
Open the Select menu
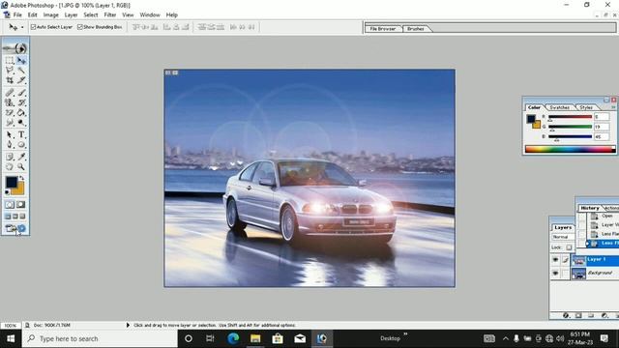(x=91, y=14)
